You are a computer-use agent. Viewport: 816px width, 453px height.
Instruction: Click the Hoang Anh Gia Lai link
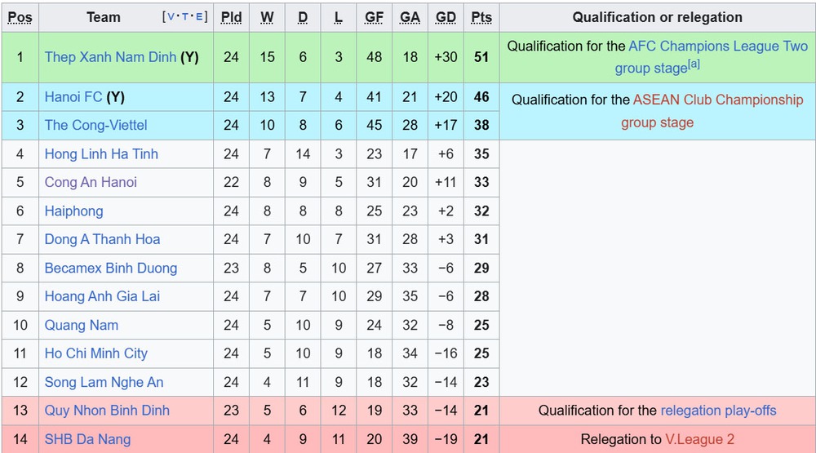[102, 297]
